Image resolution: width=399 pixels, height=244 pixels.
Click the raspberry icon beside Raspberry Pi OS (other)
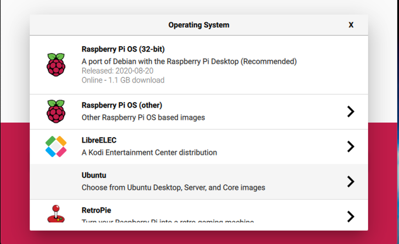point(56,111)
